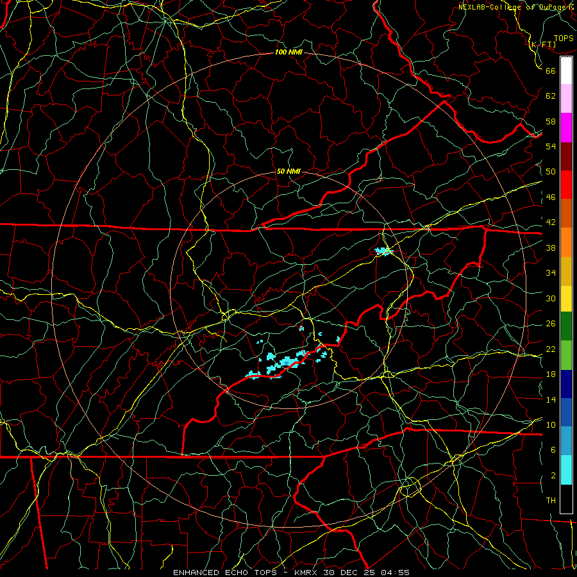Click the light green legend swatch

[x=566, y=355]
